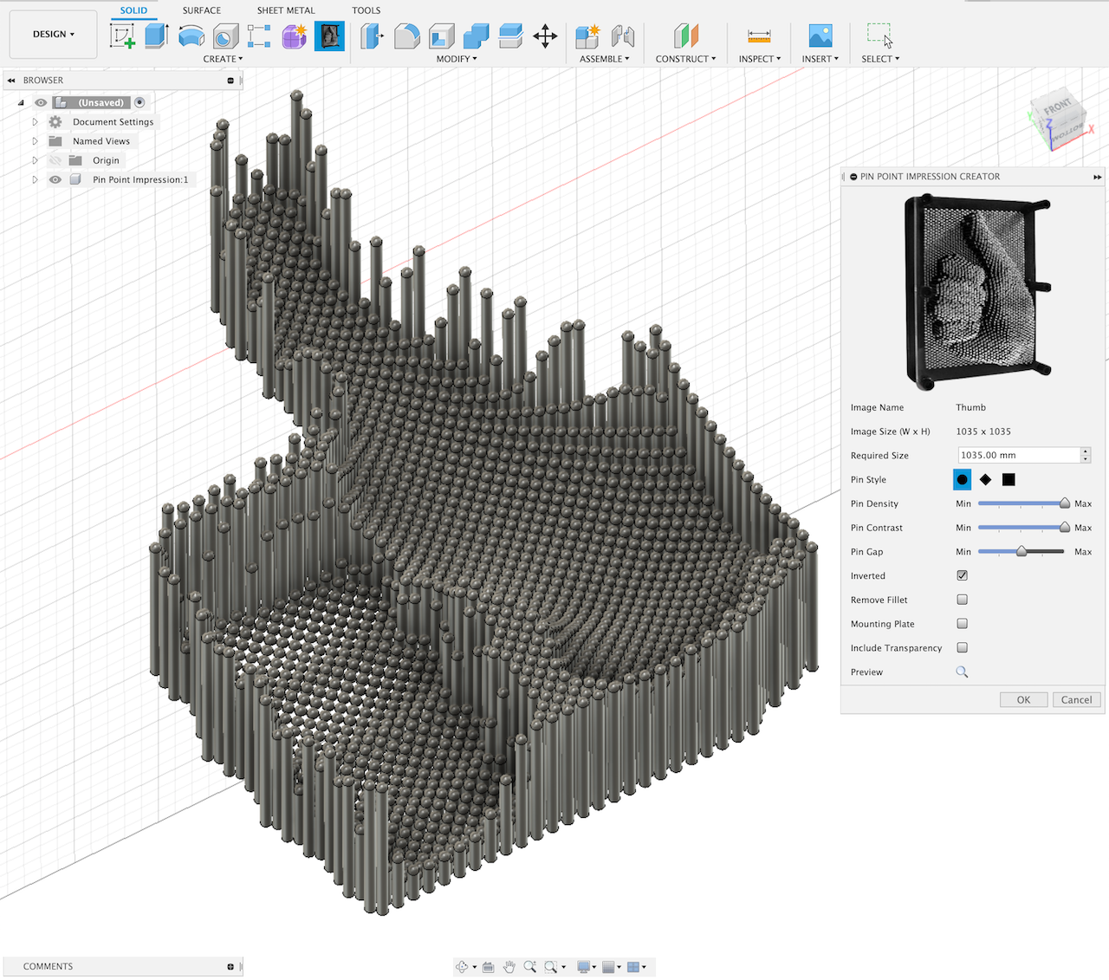
Task: Hide Pin Point Impression:1 via eye icon
Action: 55,180
